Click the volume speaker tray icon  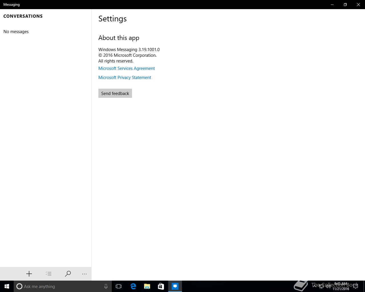pos(328,286)
